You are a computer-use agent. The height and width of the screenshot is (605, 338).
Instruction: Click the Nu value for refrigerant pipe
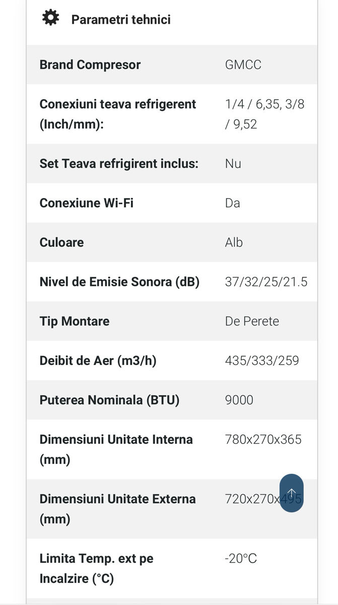point(233,163)
